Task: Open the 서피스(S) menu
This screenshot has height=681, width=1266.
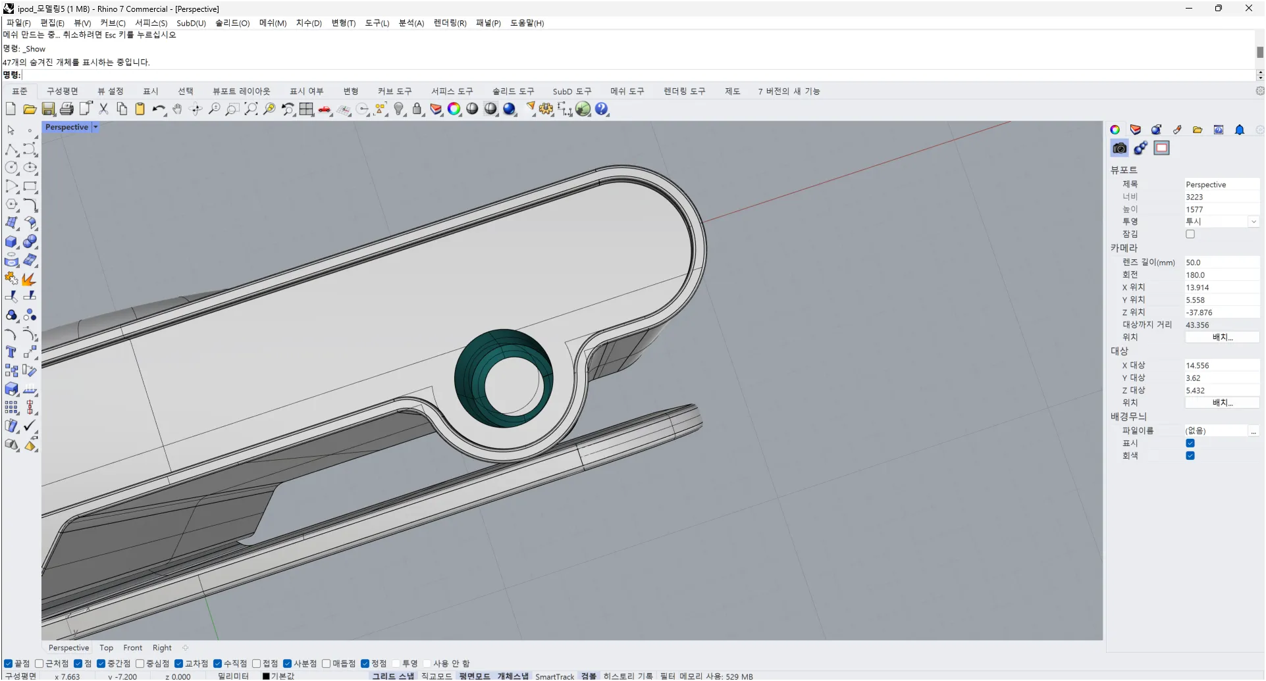Action: 151,23
